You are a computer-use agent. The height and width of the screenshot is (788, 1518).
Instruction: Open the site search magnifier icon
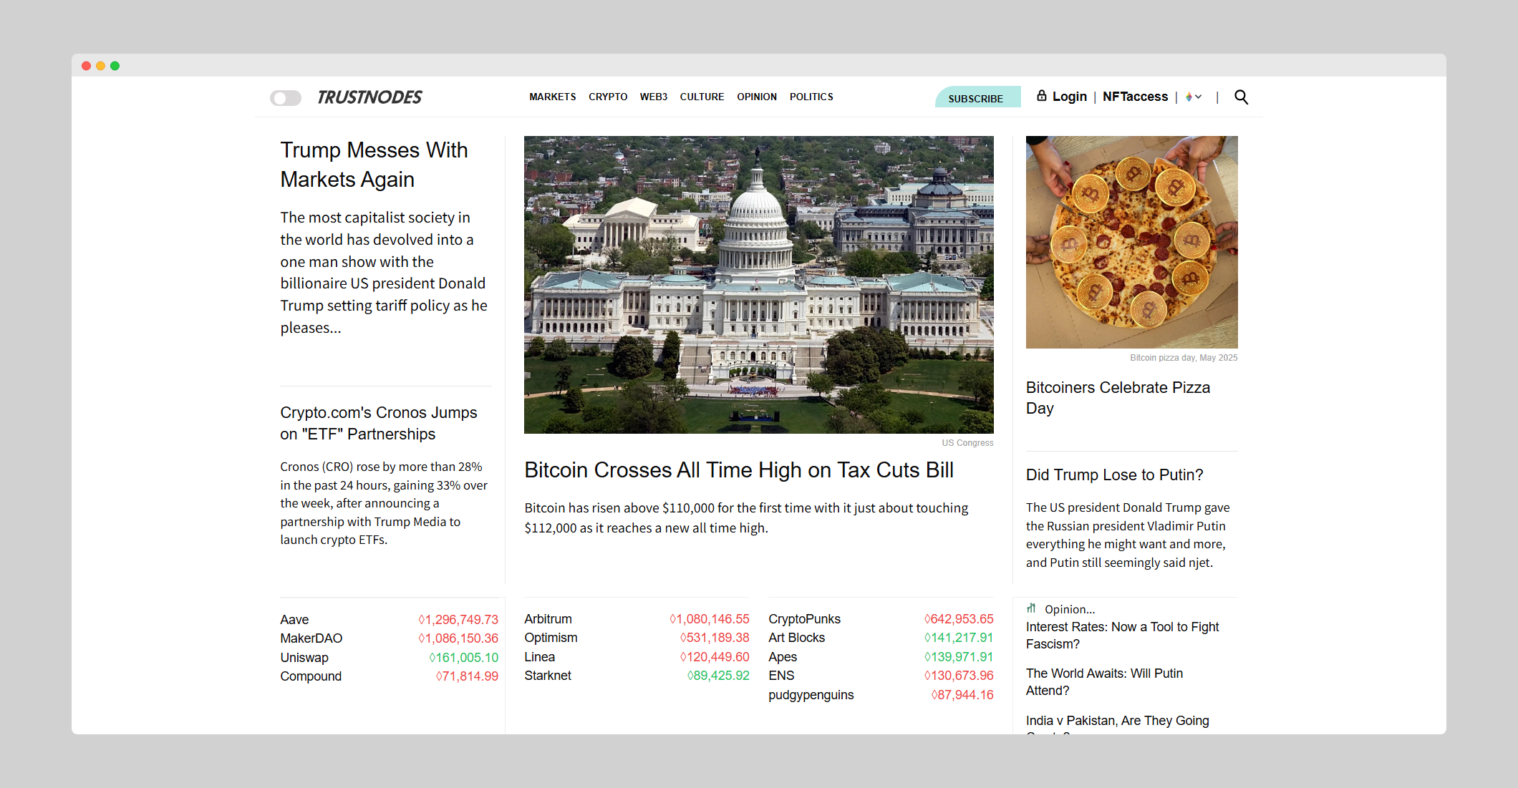(x=1241, y=97)
